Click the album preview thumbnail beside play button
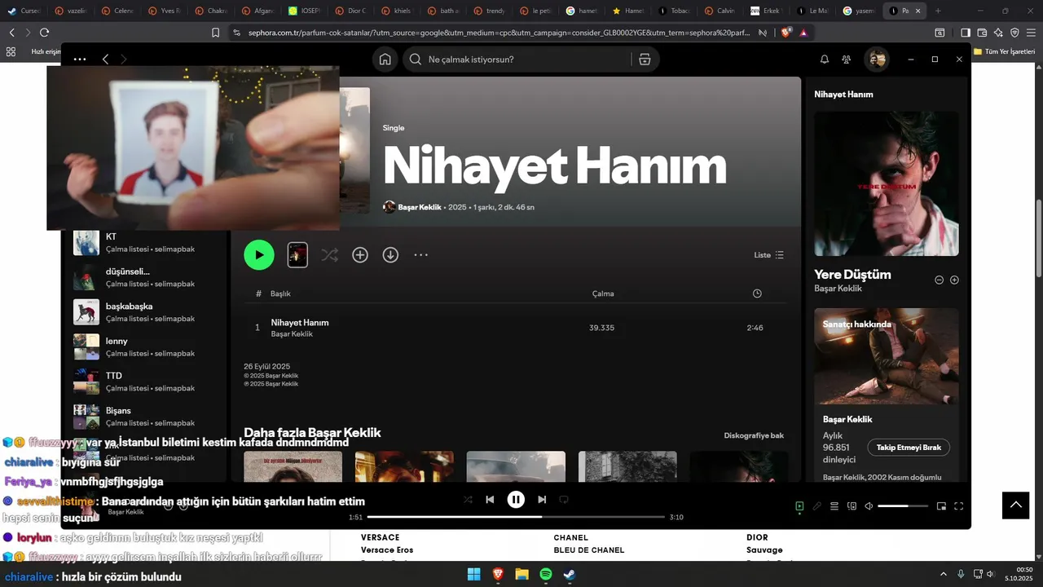Viewport: 1043px width, 587px height. point(297,255)
